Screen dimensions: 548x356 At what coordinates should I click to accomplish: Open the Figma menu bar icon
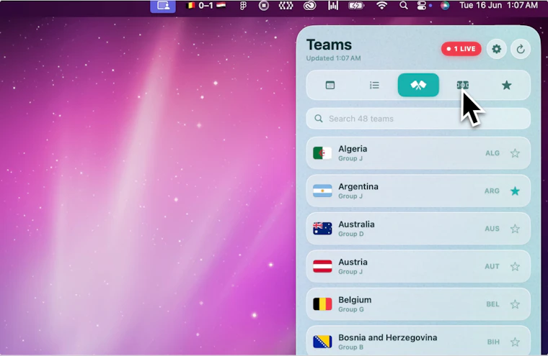click(x=242, y=6)
